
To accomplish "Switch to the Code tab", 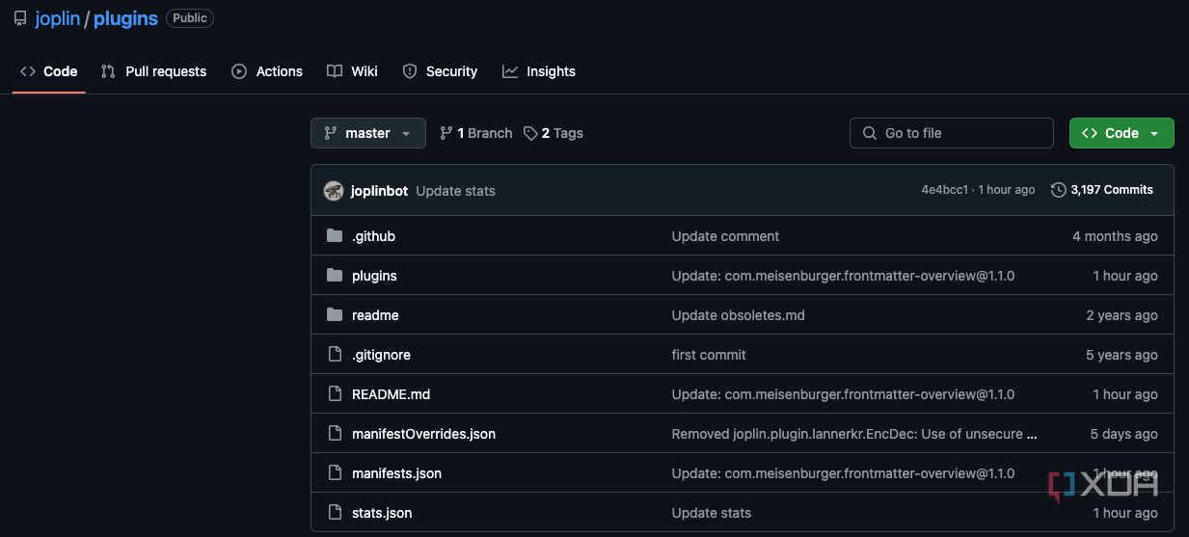I will pos(49,71).
